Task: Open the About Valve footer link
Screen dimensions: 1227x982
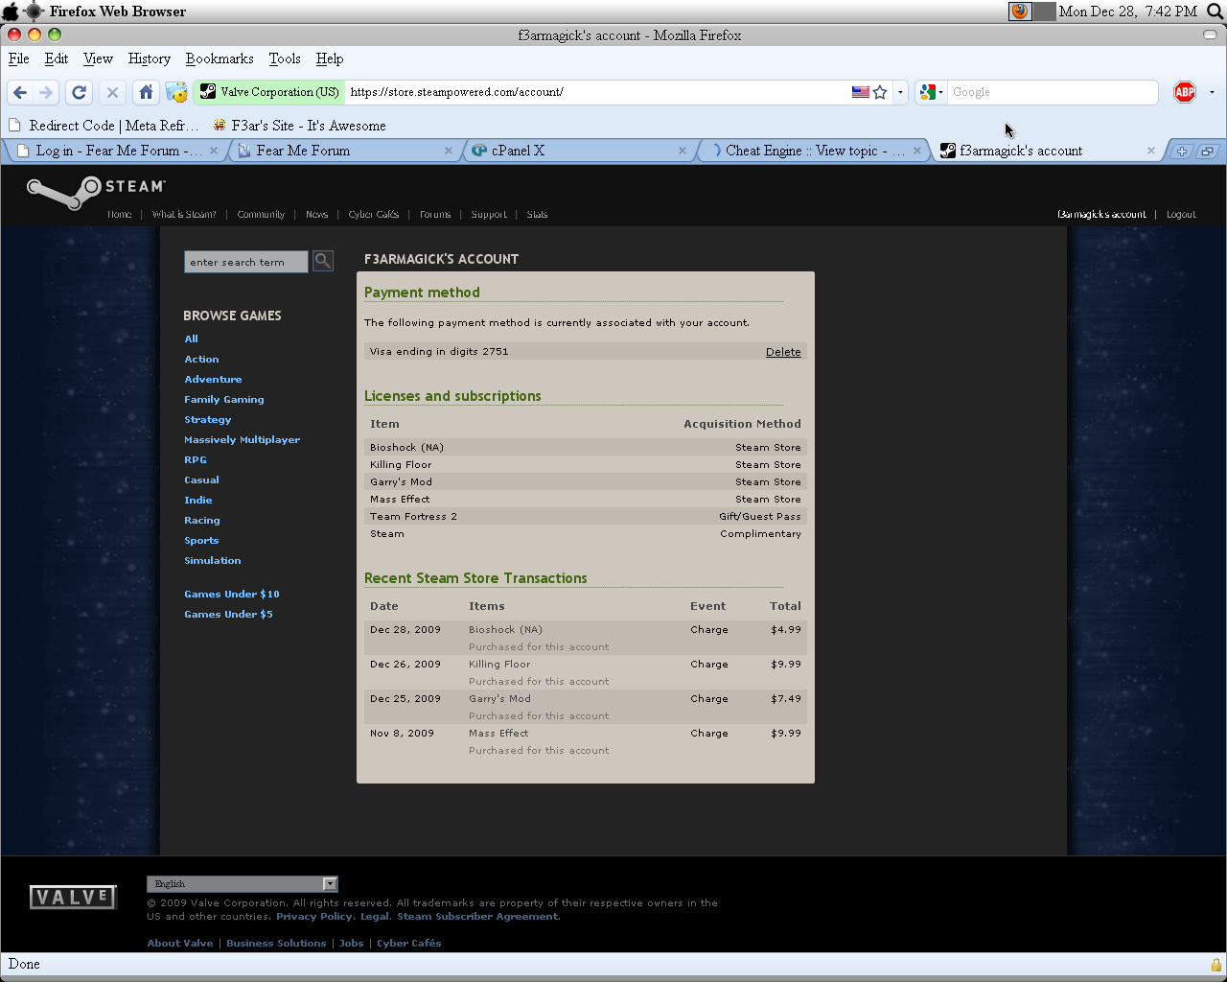Action: pyautogui.click(x=180, y=944)
